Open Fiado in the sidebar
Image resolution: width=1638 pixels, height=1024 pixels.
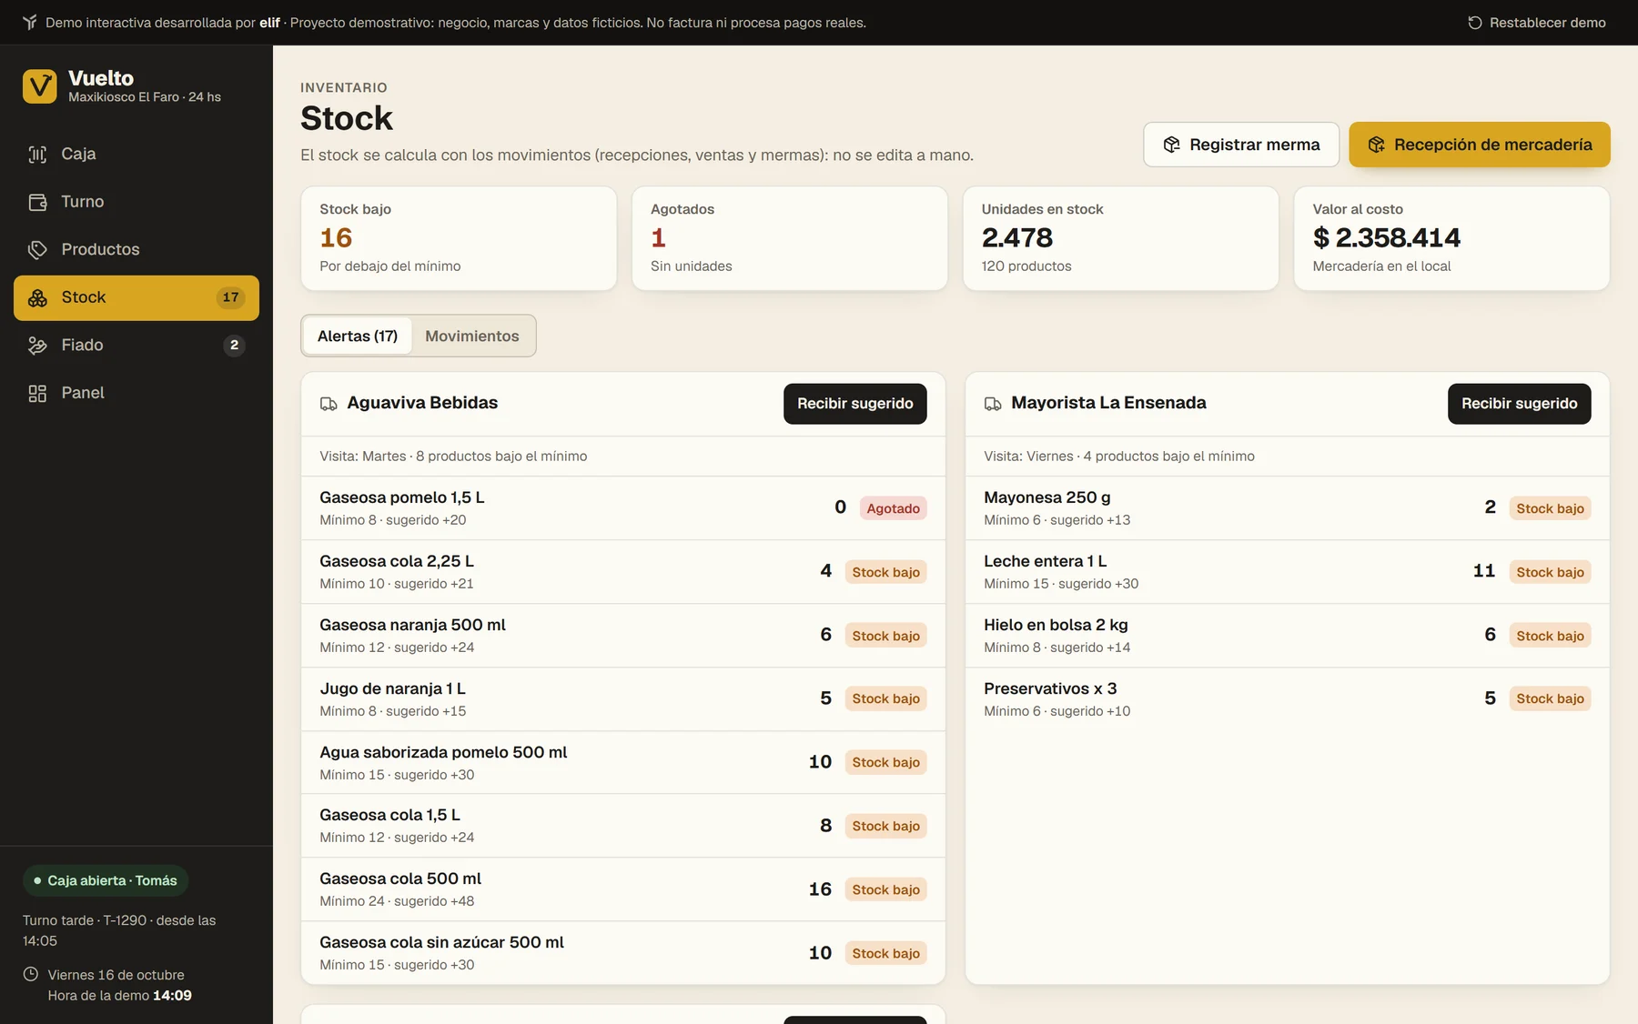(x=136, y=346)
